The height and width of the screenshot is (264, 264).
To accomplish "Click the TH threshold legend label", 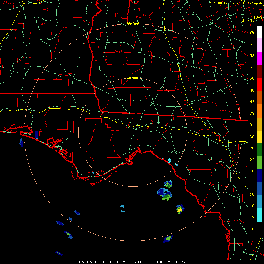I will (252, 229).
